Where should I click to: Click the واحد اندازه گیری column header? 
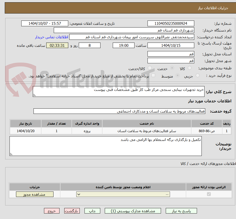(x=87, y=124)
